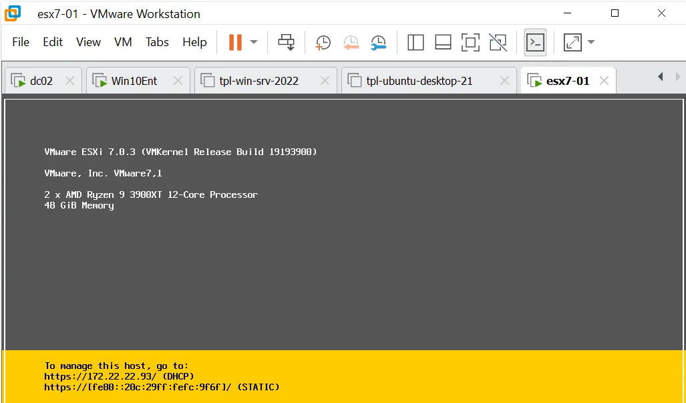Open the Edit menu
686x403 pixels.
(x=53, y=42)
